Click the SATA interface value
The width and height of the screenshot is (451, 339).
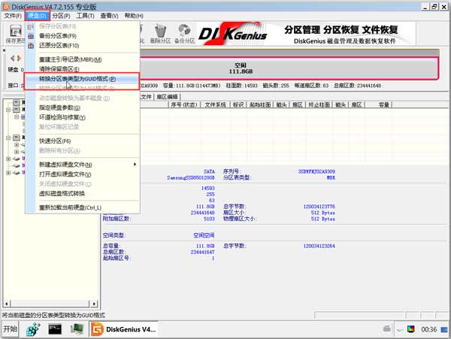pyautogui.click(x=209, y=171)
